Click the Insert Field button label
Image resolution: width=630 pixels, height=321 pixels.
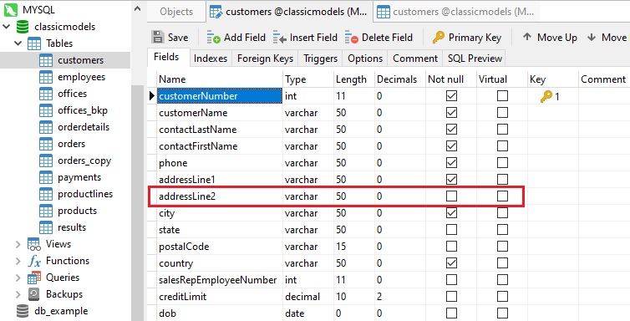click(313, 38)
